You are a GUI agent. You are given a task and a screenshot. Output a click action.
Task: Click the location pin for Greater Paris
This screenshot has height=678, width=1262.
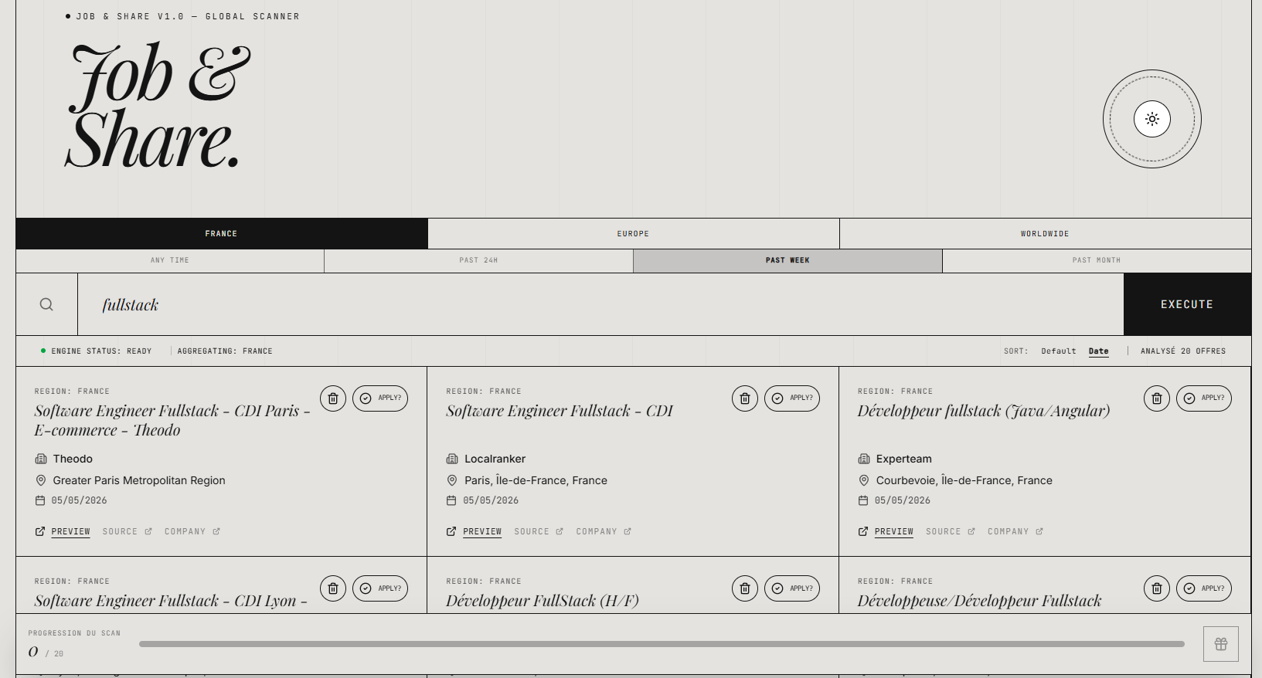coord(41,480)
